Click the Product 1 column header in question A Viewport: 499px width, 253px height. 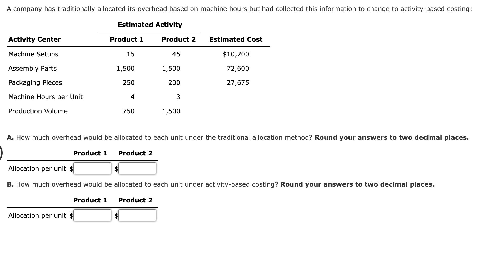(x=90, y=153)
